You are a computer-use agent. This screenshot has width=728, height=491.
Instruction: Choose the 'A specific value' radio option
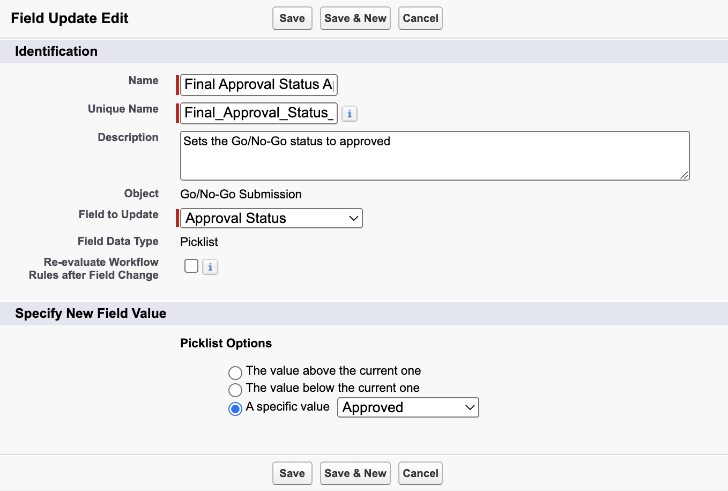click(235, 408)
